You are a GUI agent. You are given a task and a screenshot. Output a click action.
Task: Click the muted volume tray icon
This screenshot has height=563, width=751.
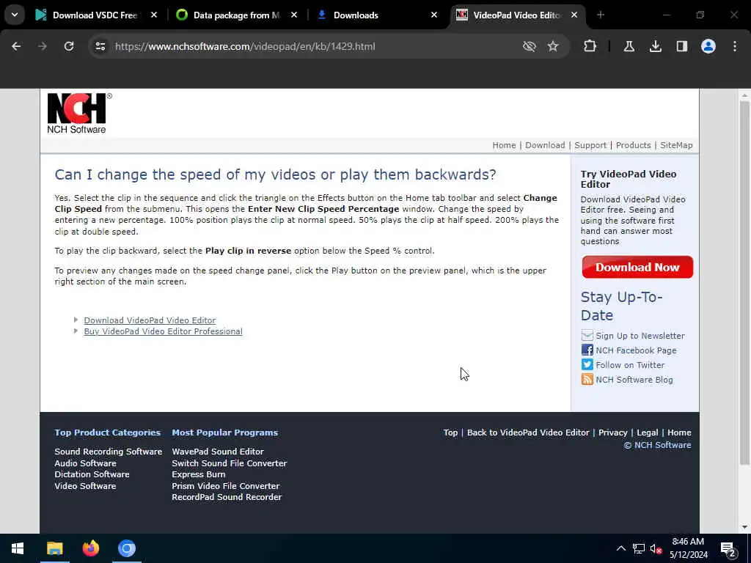pos(656,548)
